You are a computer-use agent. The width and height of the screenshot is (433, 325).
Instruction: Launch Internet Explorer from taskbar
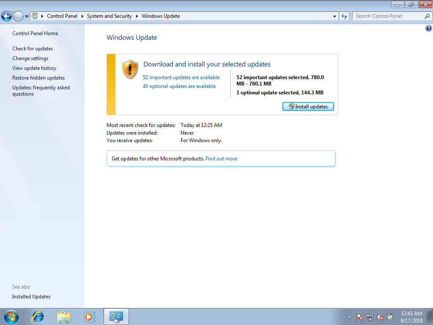[x=38, y=317]
